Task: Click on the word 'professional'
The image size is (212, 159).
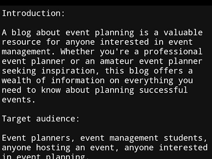Action: [173, 52]
